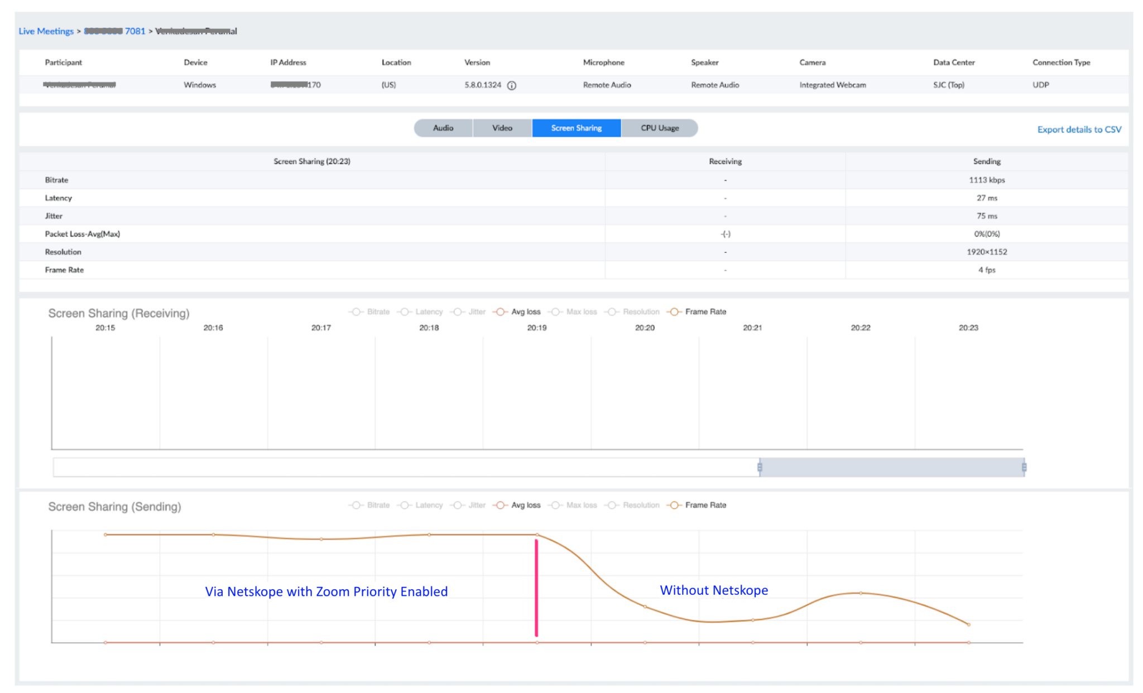
Task: Select the Max loss legend icon in Receiving chart
Action: click(555, 311)
